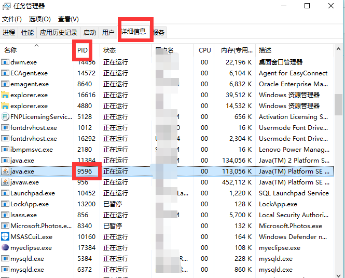This screenshot has width=345, height=278.
Task: Click description SQL Launchpad Service
Action: [x=294, y=193]
